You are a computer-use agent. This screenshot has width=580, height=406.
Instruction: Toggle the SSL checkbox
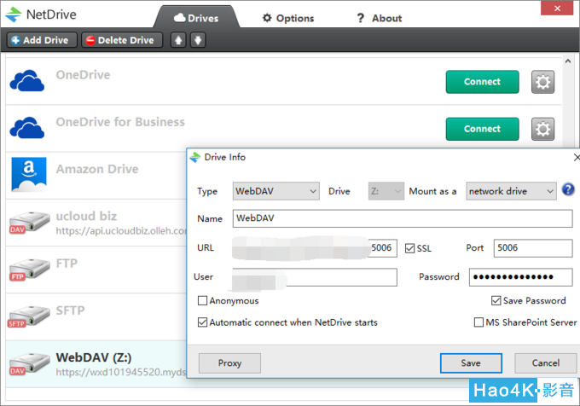tap(409, 248)
